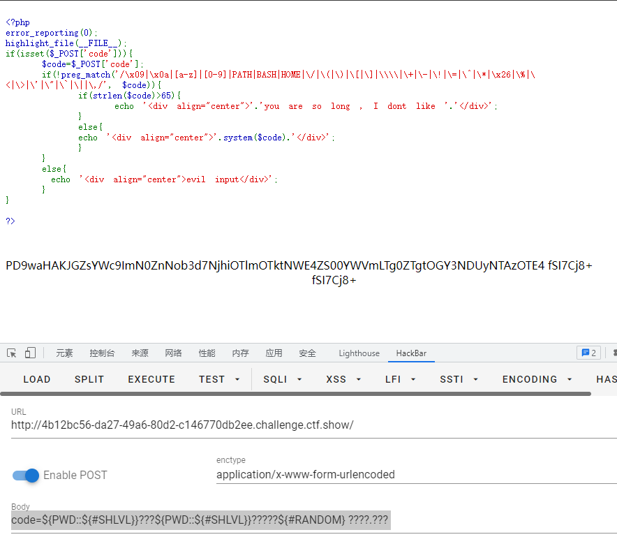
Task: Expand the TEST dropdown arrow
Action: pyautogui.click(x=237, y=379)
